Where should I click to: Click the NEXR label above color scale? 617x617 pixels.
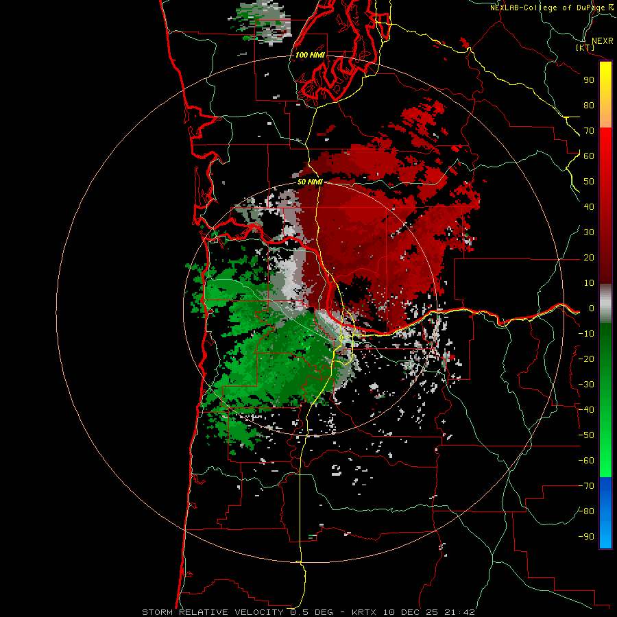click(x=603, y=41)
